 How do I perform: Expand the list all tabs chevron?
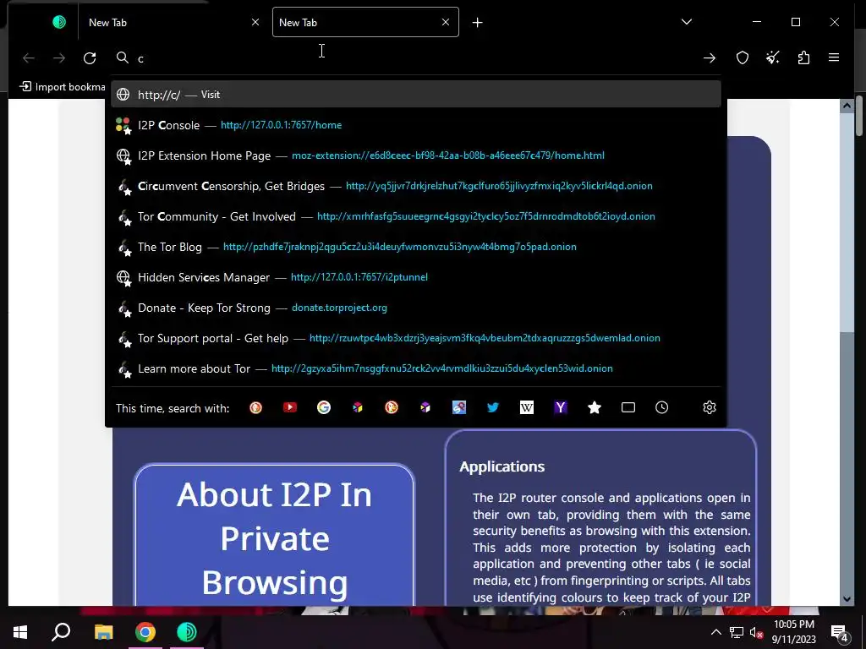point(687,22)
